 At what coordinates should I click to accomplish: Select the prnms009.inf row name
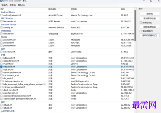tap(10, 46)
